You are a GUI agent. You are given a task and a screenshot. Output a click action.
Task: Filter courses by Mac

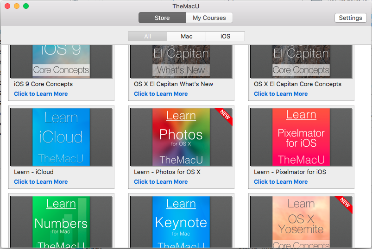(x=187, y=36)
